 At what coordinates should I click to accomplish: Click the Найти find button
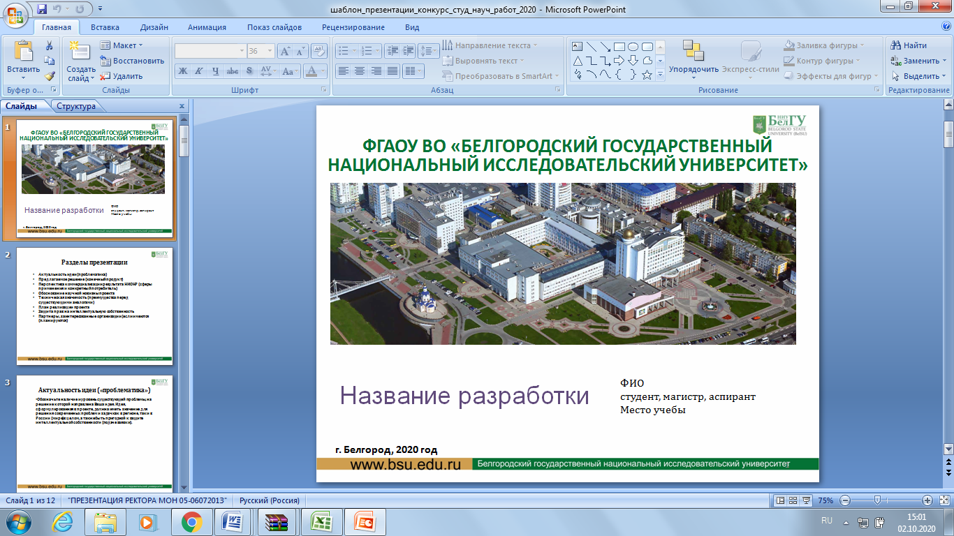pos(909,45)
